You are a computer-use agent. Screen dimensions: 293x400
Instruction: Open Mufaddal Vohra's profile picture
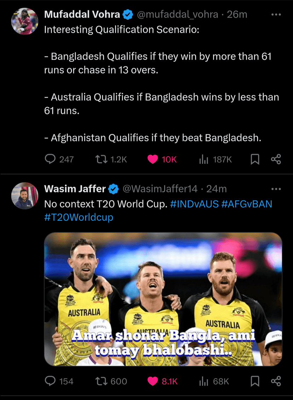coord(25,21)
